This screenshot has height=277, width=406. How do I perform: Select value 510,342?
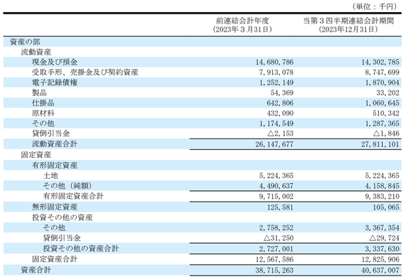386,113
